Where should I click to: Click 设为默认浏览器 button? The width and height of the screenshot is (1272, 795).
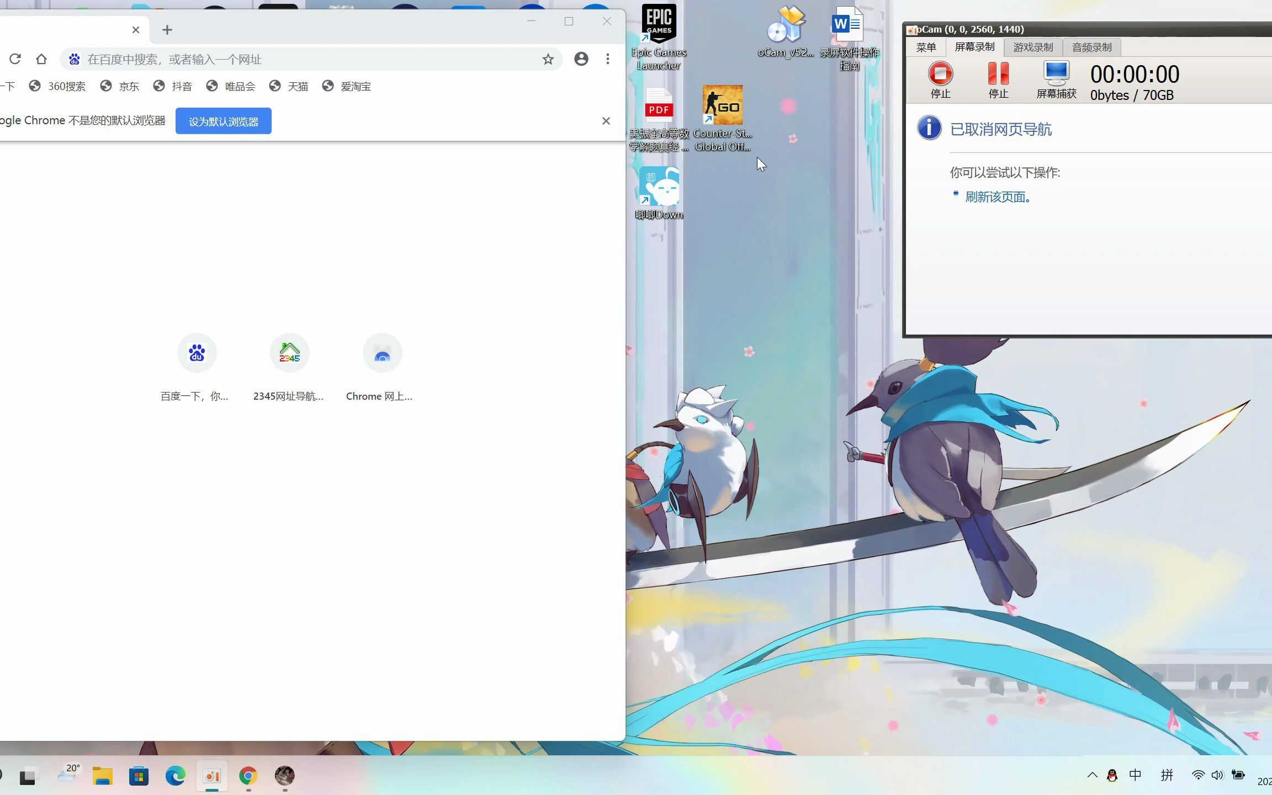[224, 121]
